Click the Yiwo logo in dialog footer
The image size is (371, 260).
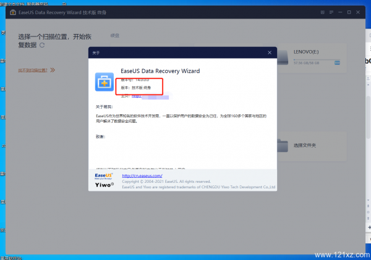pyautogui.click(x=104, y=185)
